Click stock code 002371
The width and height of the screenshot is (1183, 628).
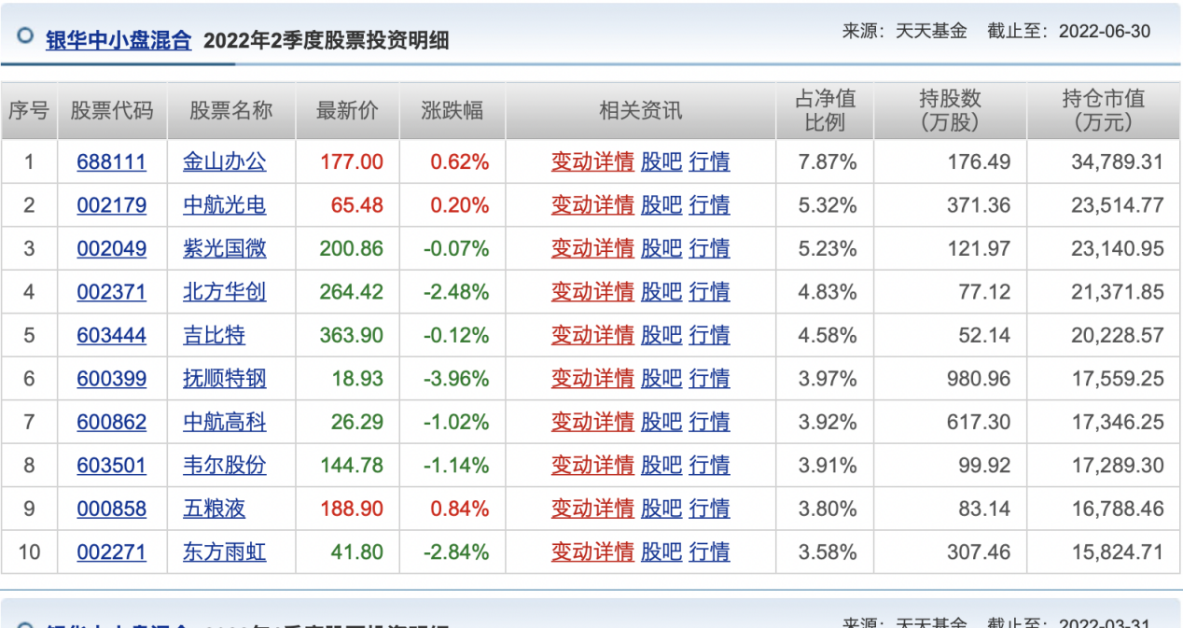[111, 292]
